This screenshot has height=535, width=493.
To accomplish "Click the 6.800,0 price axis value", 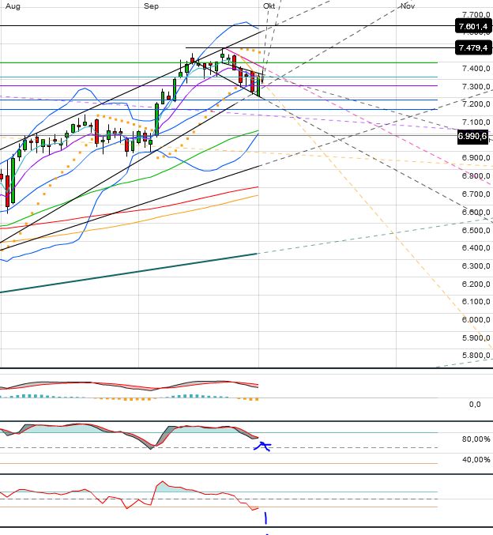I will coord(476,176).
